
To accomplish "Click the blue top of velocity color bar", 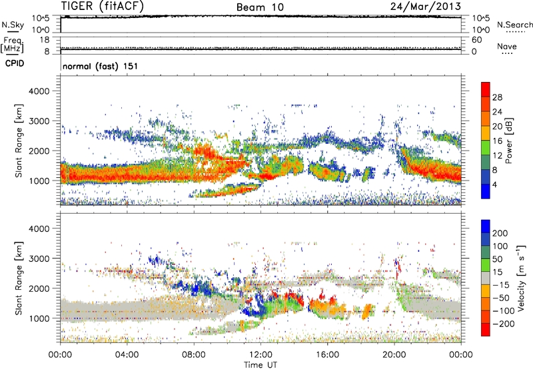I will pos(486,226).
